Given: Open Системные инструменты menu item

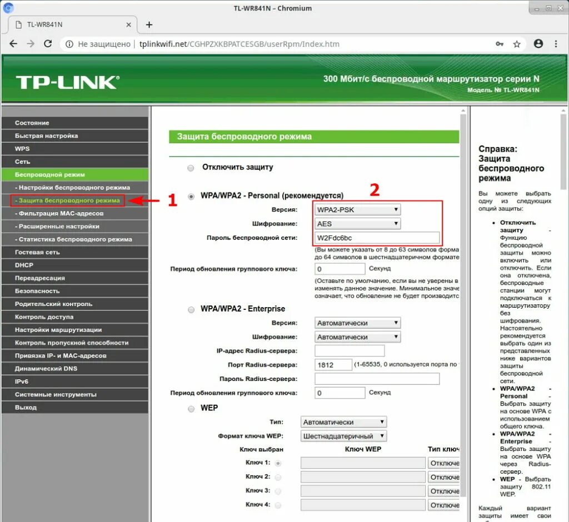Looking at the screenshot, I should click(x=75, y=394).
